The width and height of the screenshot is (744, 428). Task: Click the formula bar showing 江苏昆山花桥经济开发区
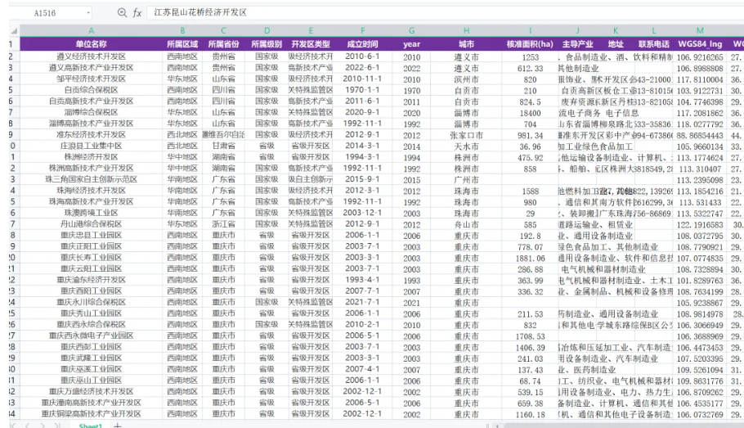click(445, 12)
